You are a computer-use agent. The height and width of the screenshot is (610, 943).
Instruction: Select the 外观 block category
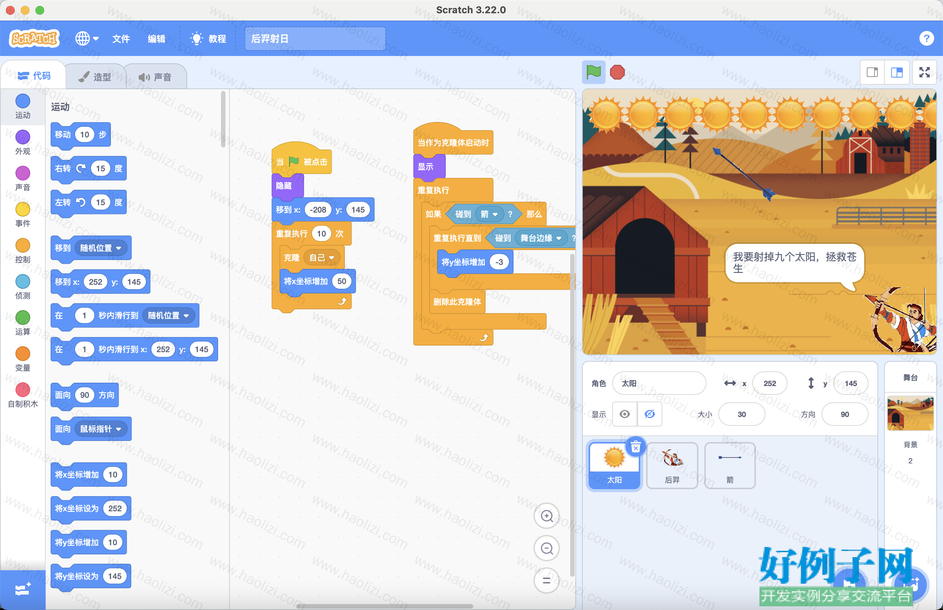[22, 143]
